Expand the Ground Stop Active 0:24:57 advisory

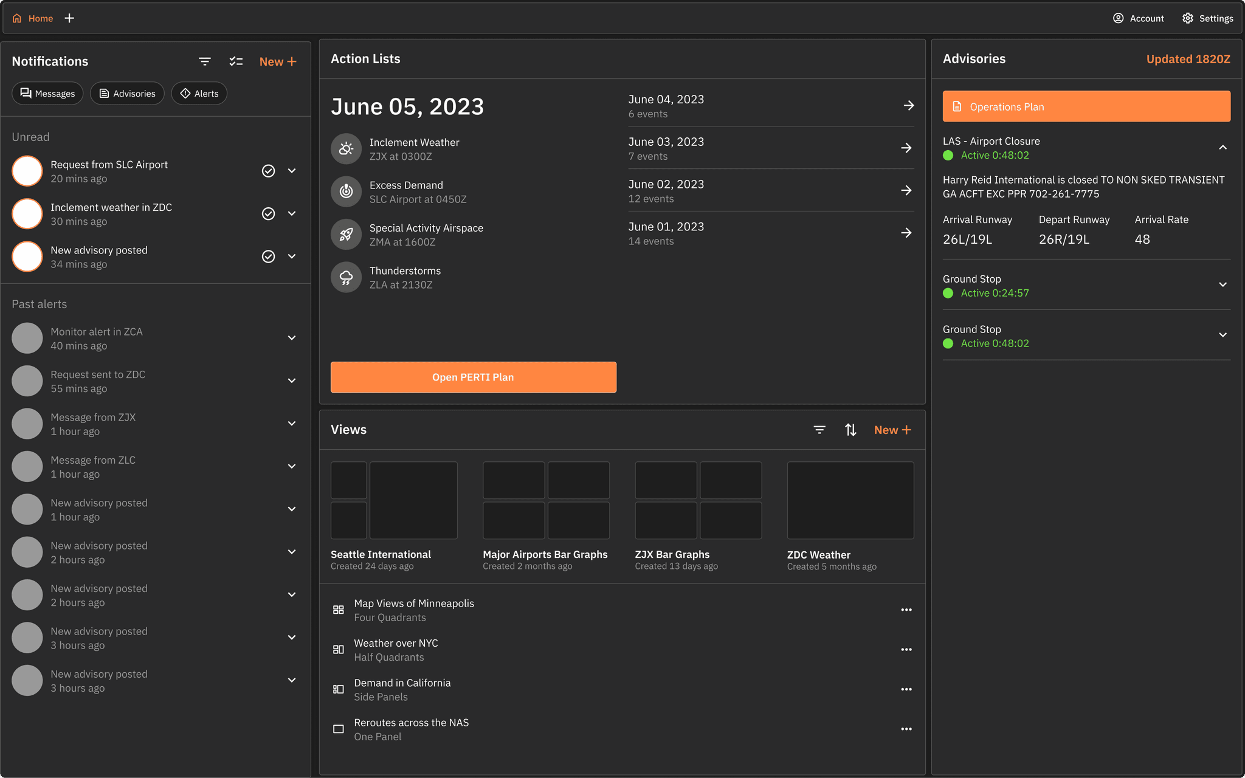[1223, 285]
